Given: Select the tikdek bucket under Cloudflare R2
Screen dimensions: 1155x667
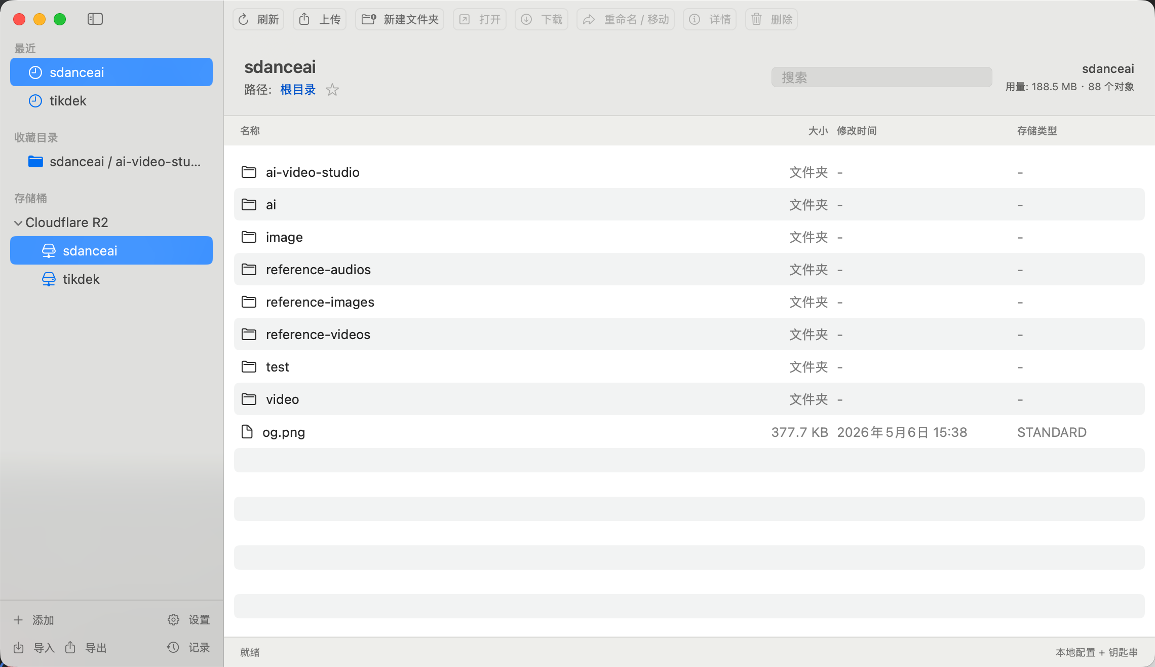Looking at the screenshot, I should [111, 279].
